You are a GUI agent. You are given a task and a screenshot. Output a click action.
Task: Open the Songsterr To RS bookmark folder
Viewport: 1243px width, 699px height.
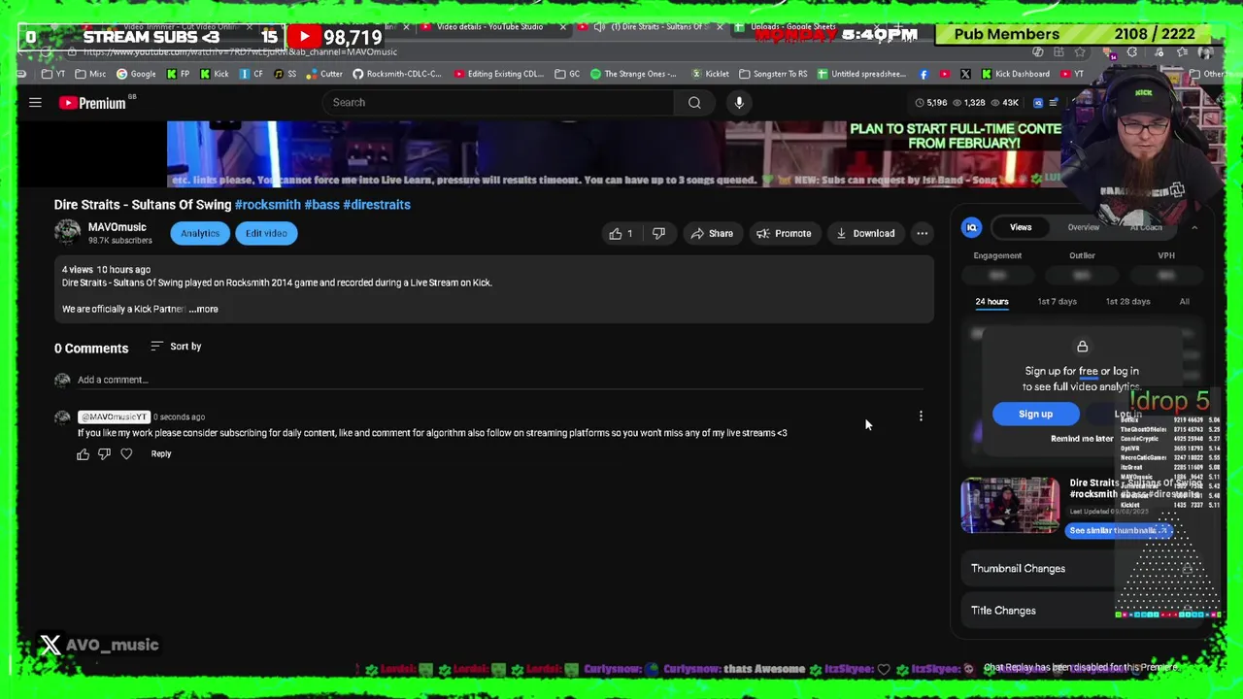[x=773, y=74]
